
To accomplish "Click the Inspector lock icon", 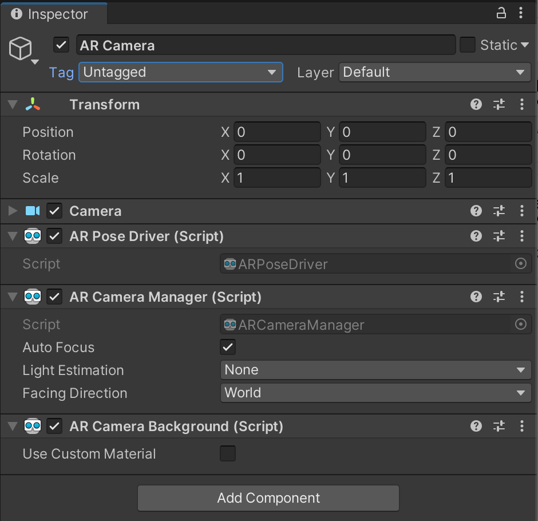I will coord(501,13).
